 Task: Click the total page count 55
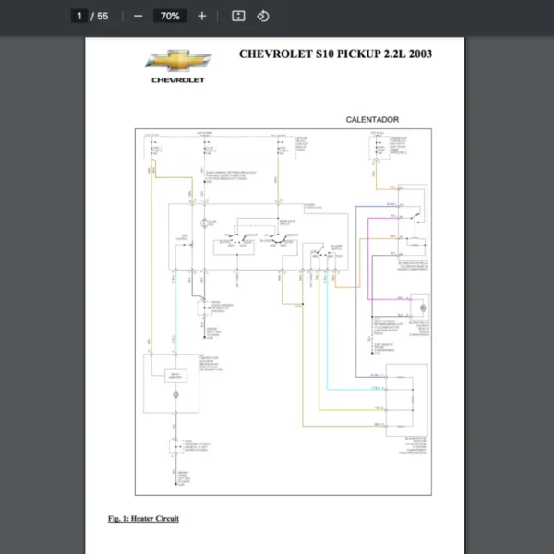pyautogui.click(x=102, y=16)
